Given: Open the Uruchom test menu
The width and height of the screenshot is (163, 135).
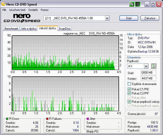Looking at the screenshot, I should (17, 10).
